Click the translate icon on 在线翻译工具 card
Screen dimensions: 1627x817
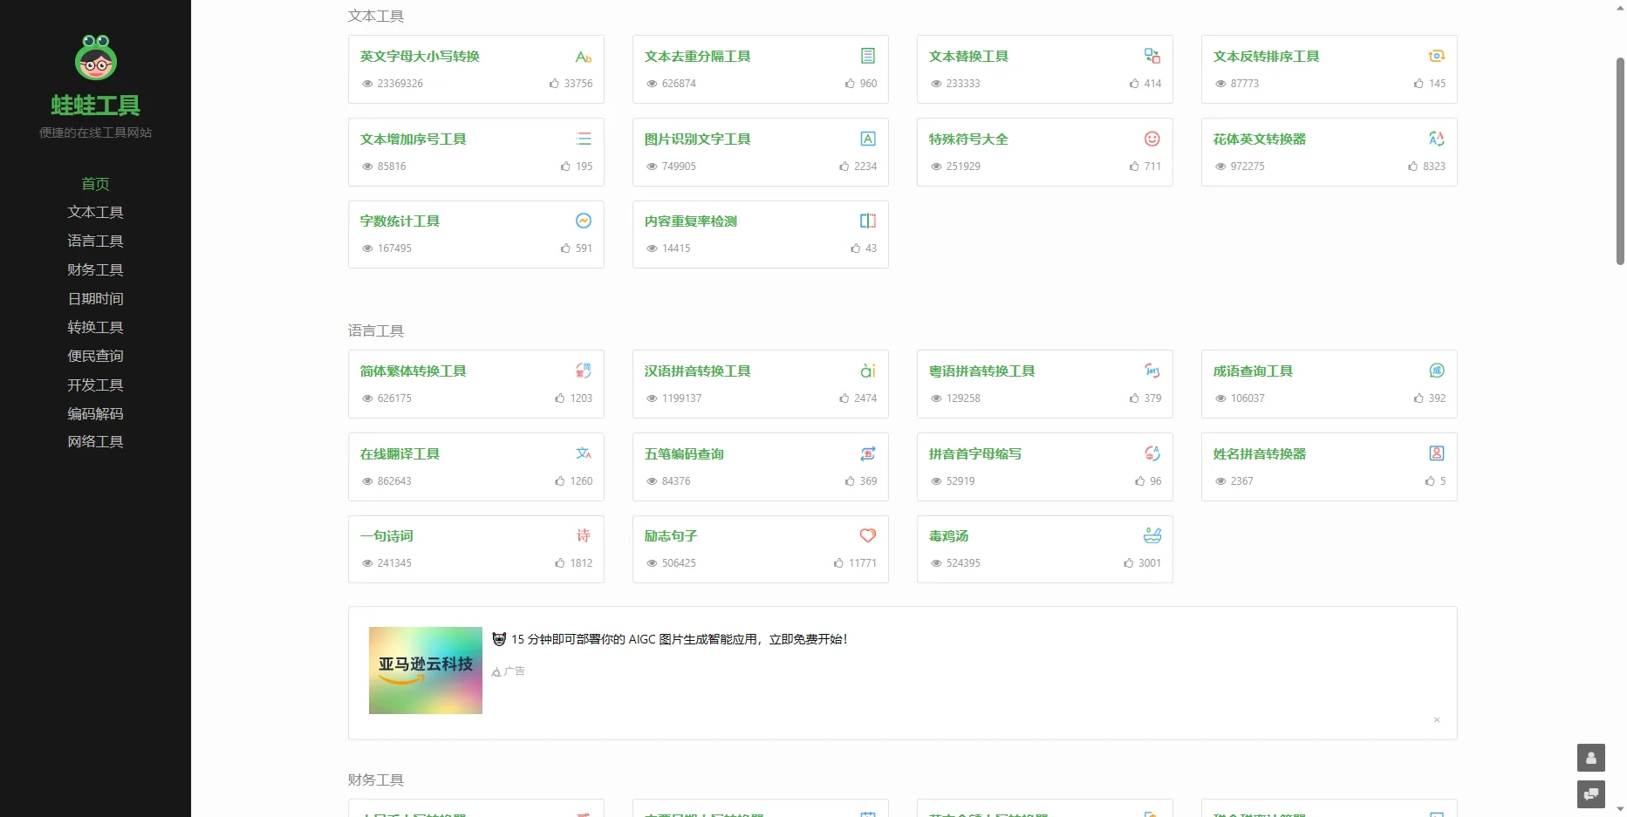click(x=584, y=453)
